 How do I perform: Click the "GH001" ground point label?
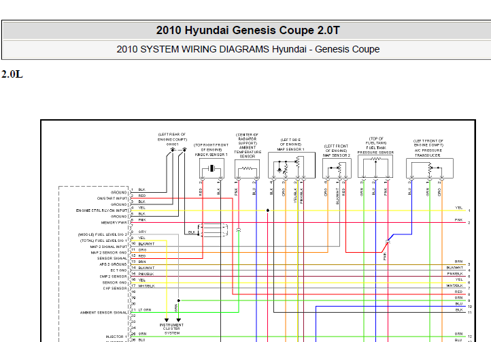[x=172, y=144]
